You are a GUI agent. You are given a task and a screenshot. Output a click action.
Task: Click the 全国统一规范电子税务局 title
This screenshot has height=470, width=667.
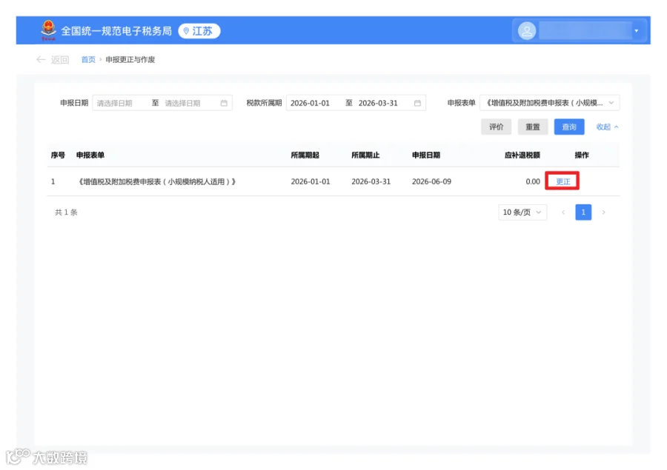coord(116,31)
